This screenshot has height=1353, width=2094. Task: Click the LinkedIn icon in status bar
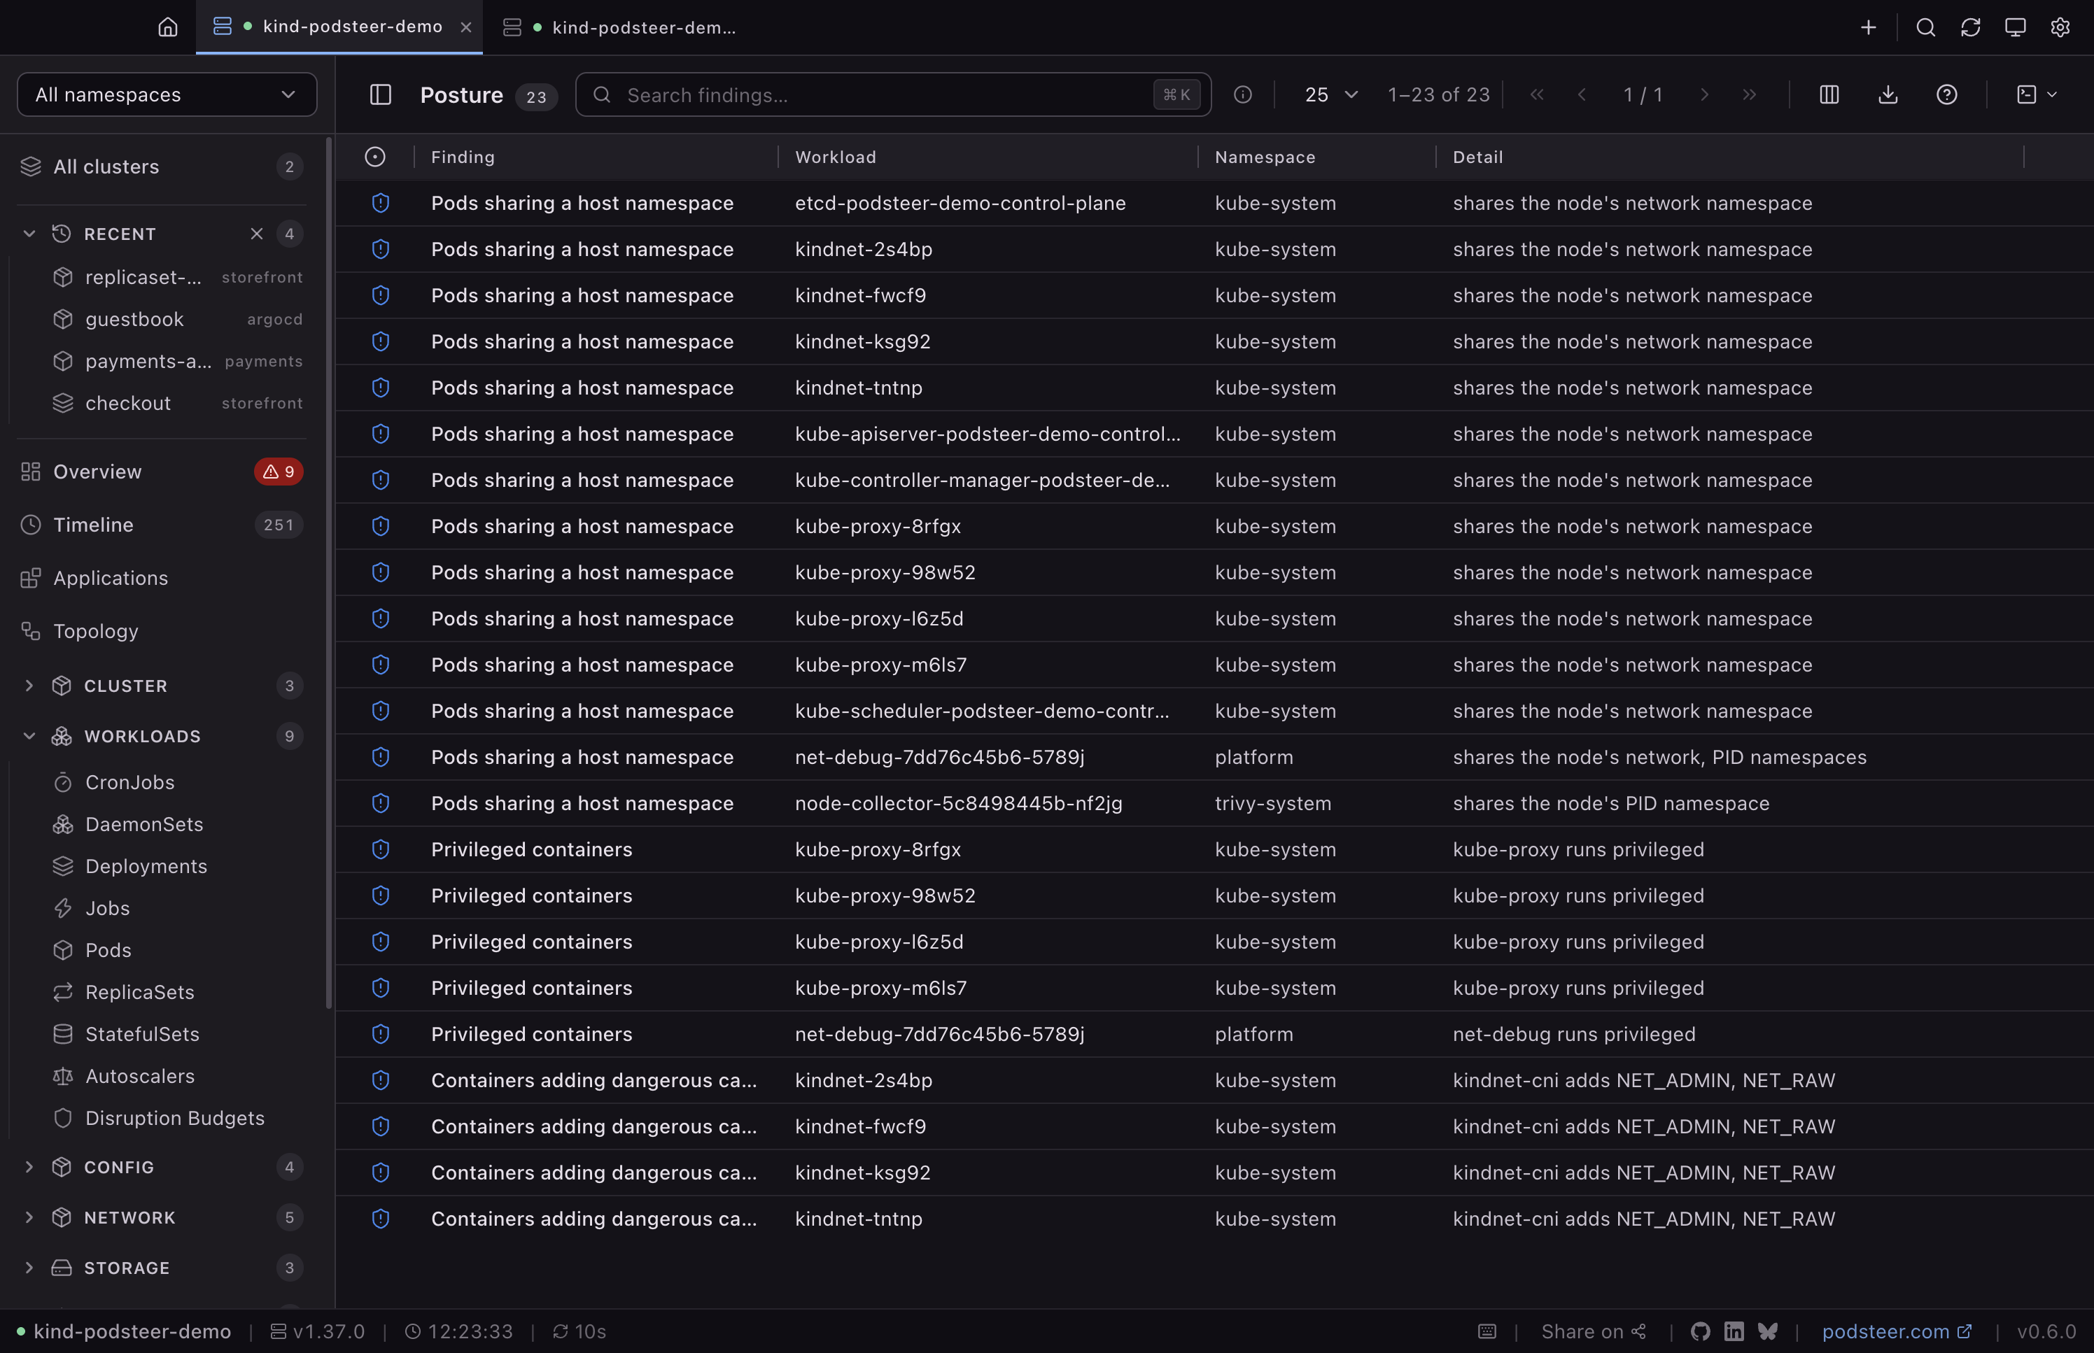tap(1734, 1331)
